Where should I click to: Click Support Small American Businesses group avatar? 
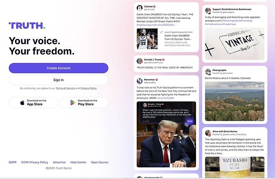(208, 11)
